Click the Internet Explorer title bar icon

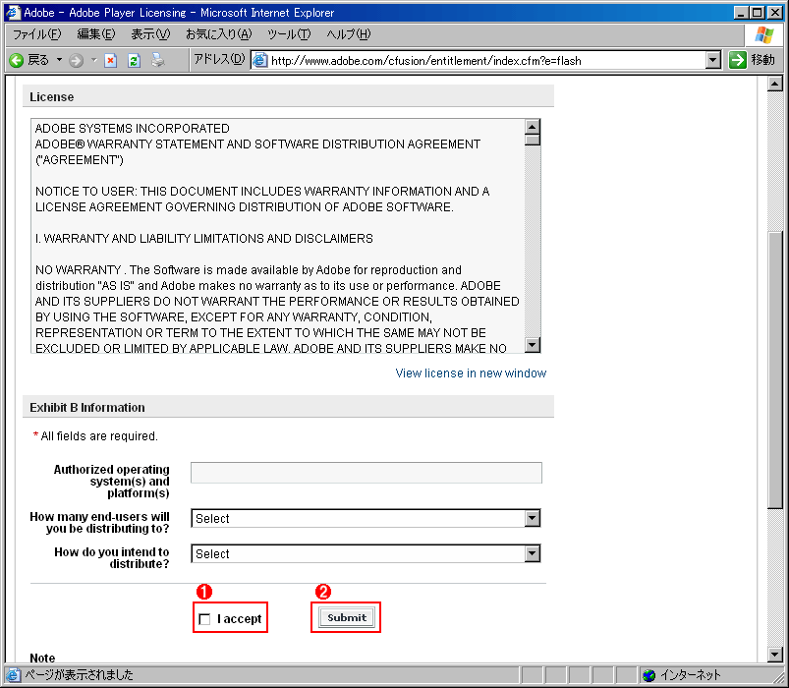click(x=13, y=12)
